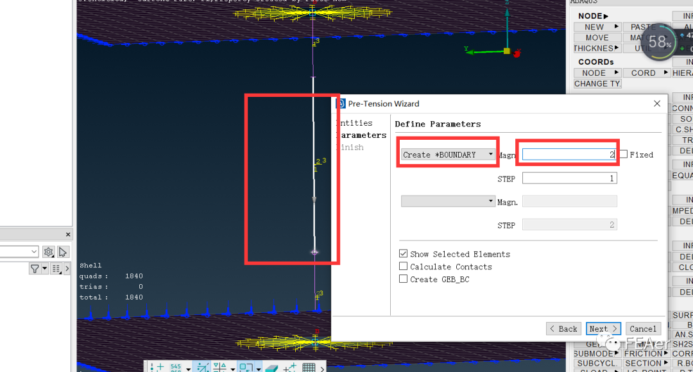Open dropdown arrow next to triangles-and-cross icon
This screenshot has width=693, height=372.
[232, 368]
